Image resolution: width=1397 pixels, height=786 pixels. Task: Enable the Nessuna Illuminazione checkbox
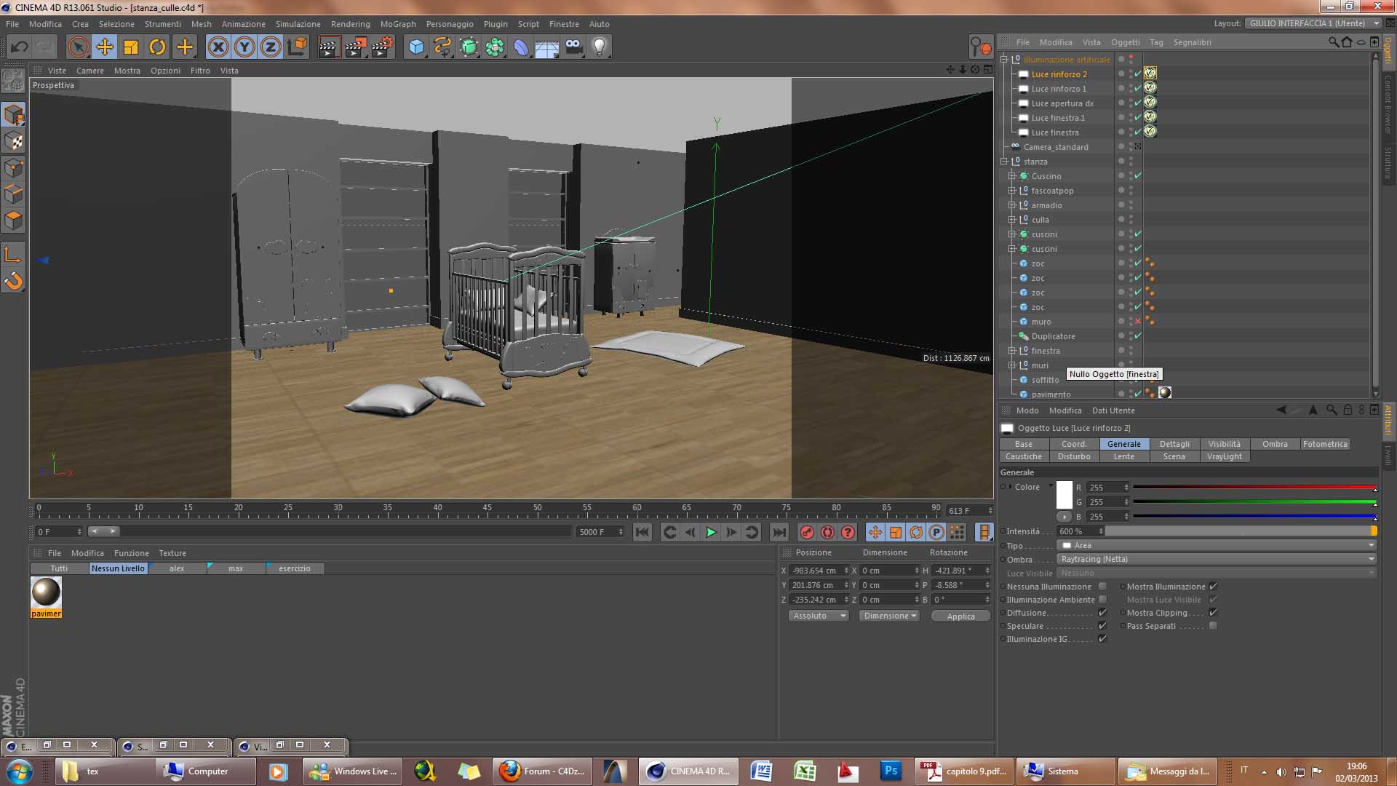1102,587
